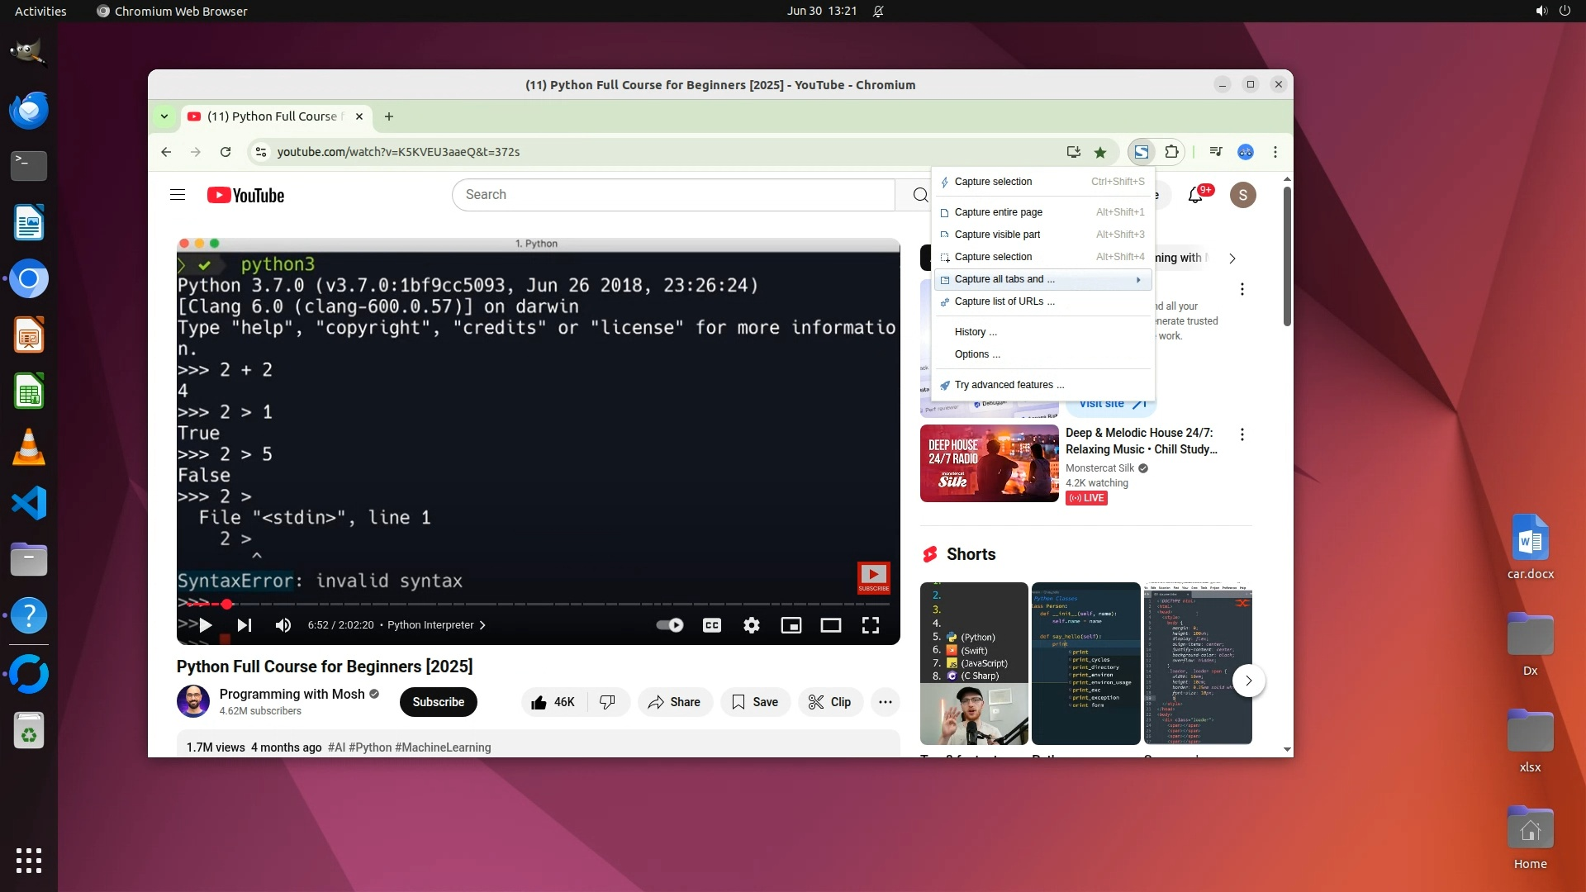The width and height of the screenshot is (1586, 892).
Task: Mute the video with speaker icon
Action: click(x=283, y=625)
